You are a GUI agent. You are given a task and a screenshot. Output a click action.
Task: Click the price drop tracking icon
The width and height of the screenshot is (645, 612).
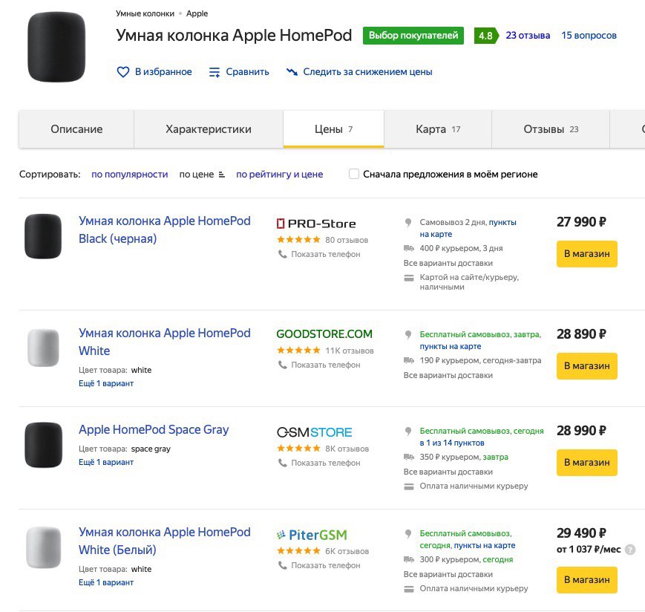pos(292,72)
